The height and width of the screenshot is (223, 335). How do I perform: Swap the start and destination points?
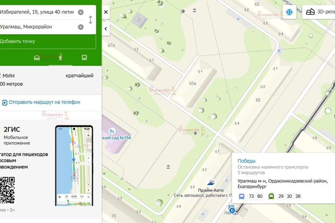[x=90, y=20]
